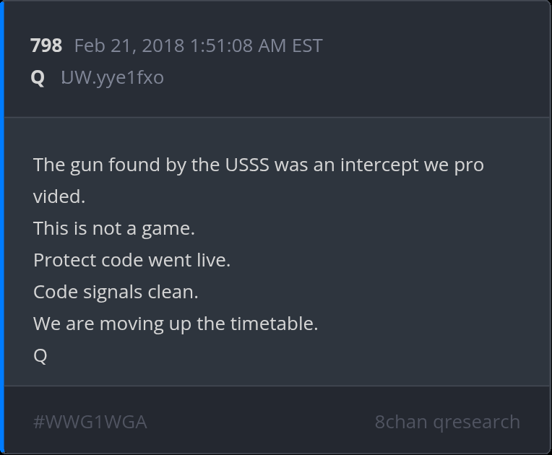The image size is (552, 455).
Task: Click the word "intercept" in the first line
Action: click(379, 165)
